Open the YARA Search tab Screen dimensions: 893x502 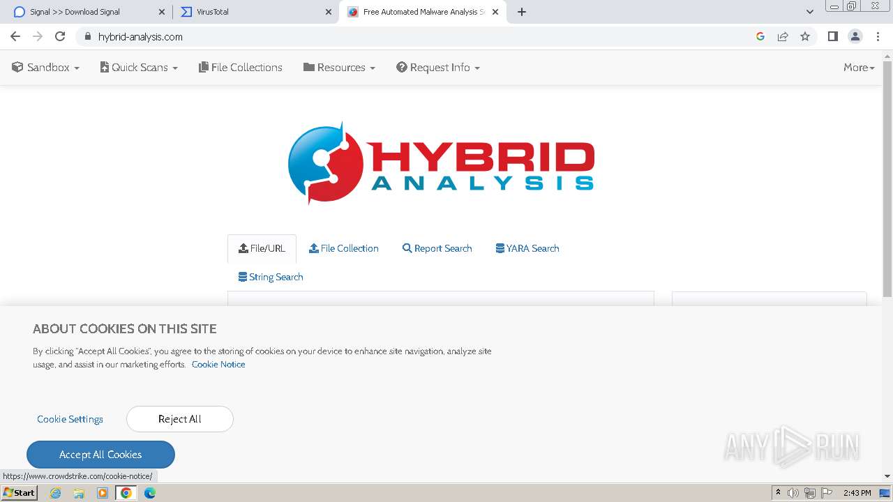(x=527, y=248)
